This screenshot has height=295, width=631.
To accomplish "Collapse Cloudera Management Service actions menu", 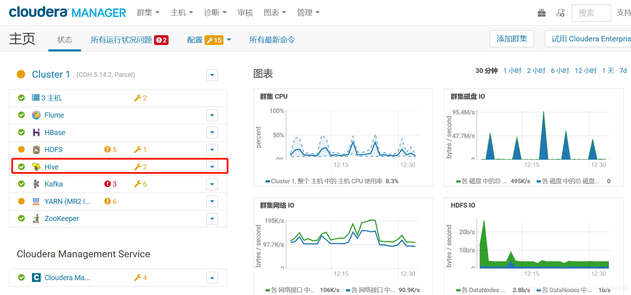I will [x=212, y=278].
